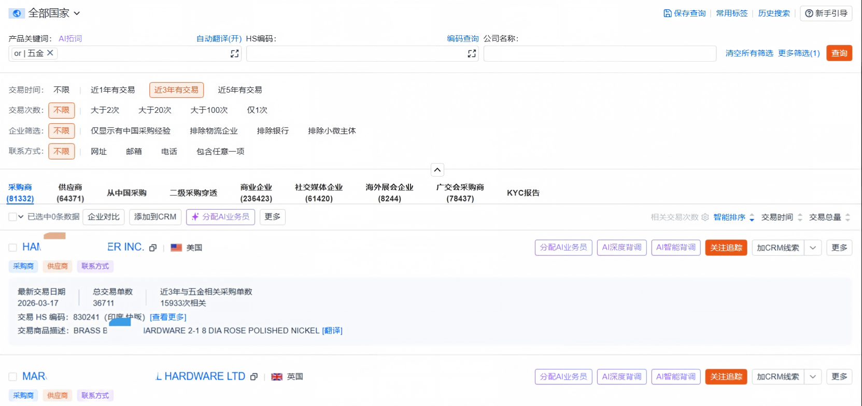Switch to the 二级采购穿透 tab
The height and width of the screenshot is (406, 862).
click(x=193, y=193)
